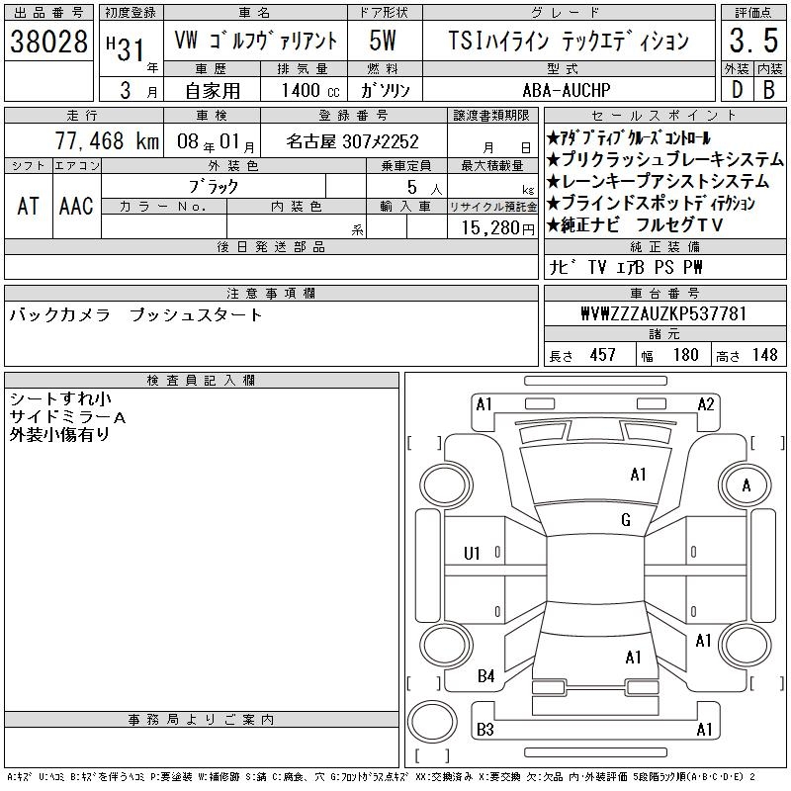
Task: Click the 事務局よりご案内 header
Action: (201, 720)
